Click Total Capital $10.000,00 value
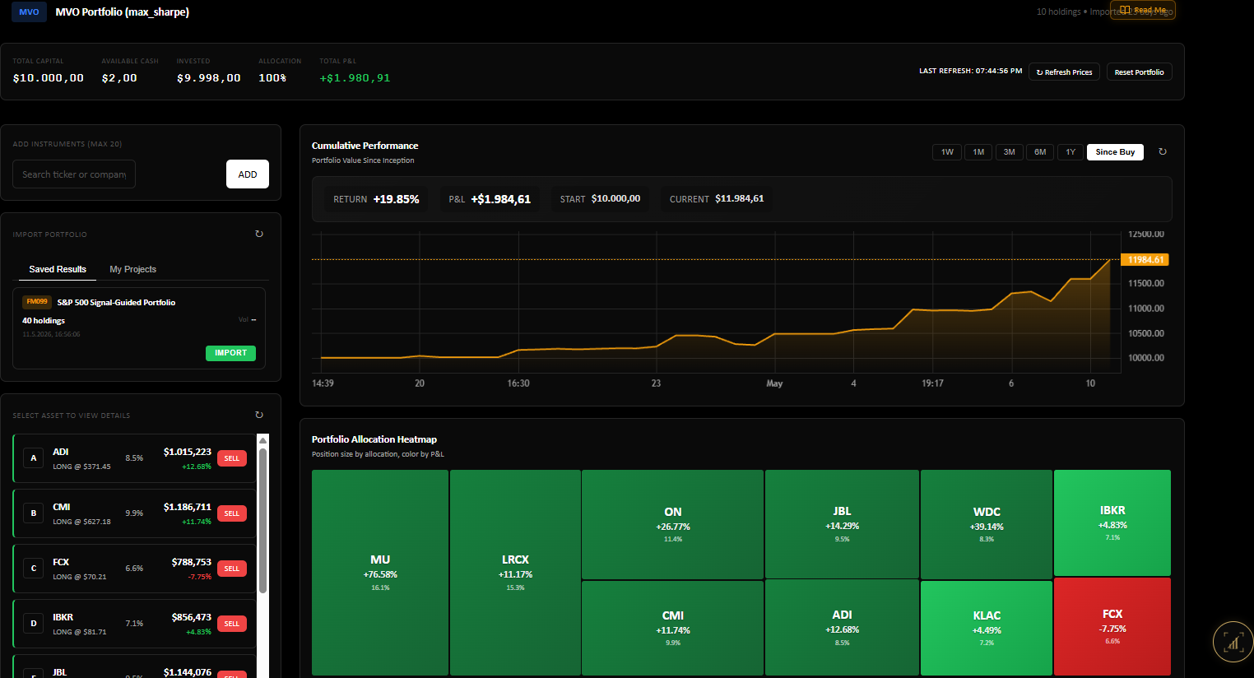 tap(49, 78)
